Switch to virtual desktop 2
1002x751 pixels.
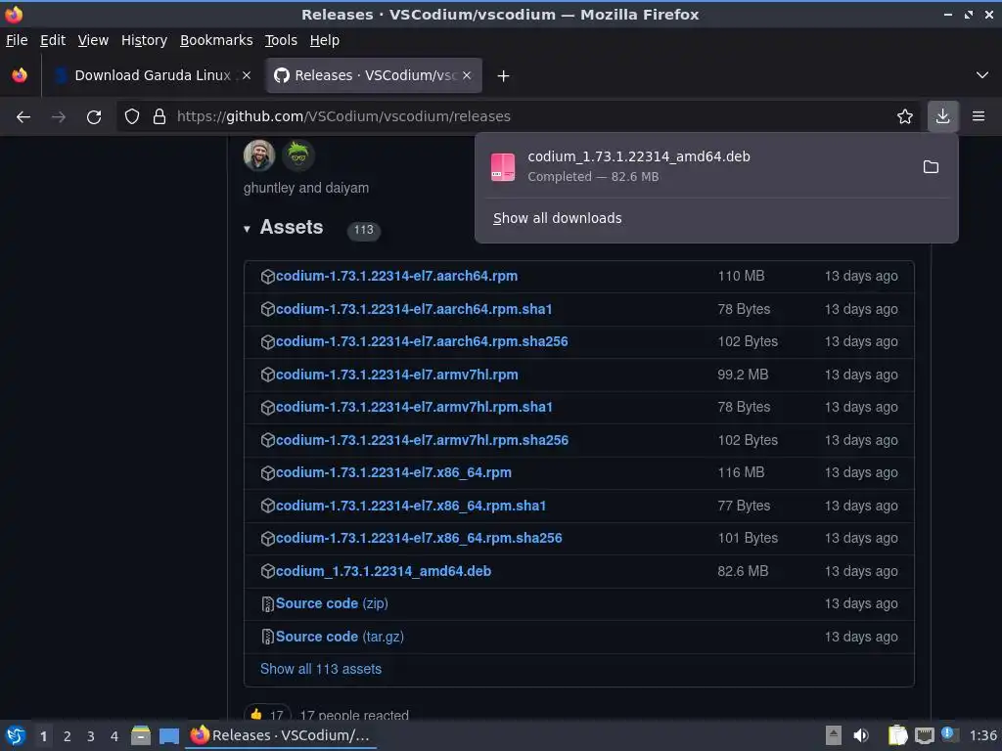click(x=68, y=736)
